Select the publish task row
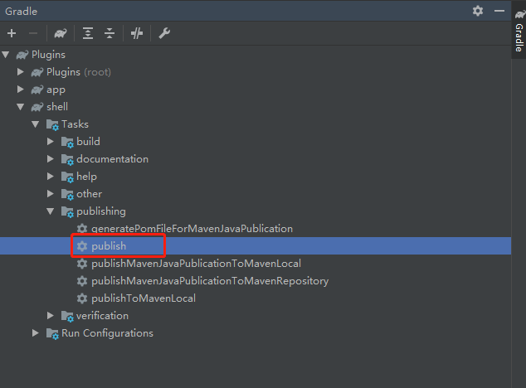 (256, 245)
